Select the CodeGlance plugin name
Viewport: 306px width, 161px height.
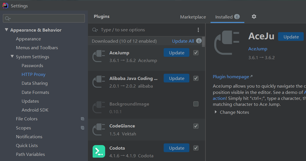(122, 126)
